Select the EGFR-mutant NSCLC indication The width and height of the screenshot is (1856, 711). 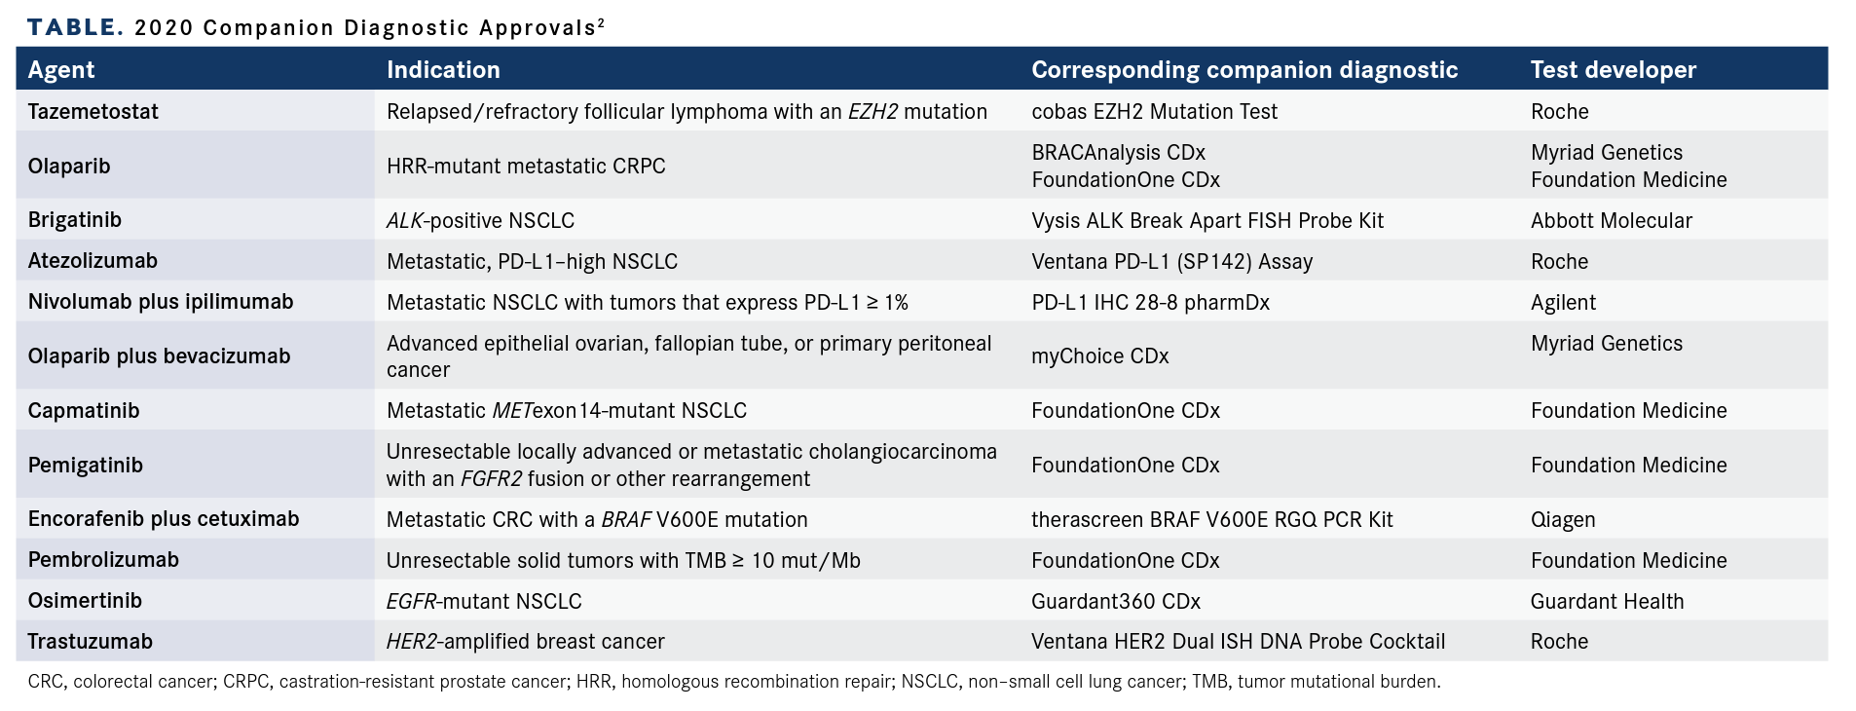click(x=484, y=602)
